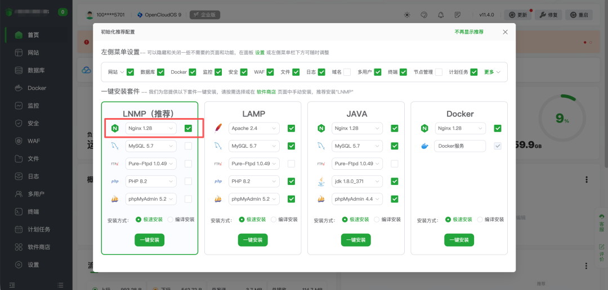Open the Docker whale sidebar icon
608x290 pixels.
coord(19,88)
